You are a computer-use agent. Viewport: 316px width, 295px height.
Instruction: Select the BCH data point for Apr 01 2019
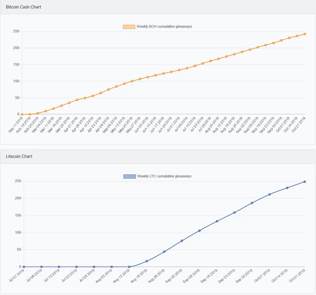pyautogui.click(x=77, y=100)
